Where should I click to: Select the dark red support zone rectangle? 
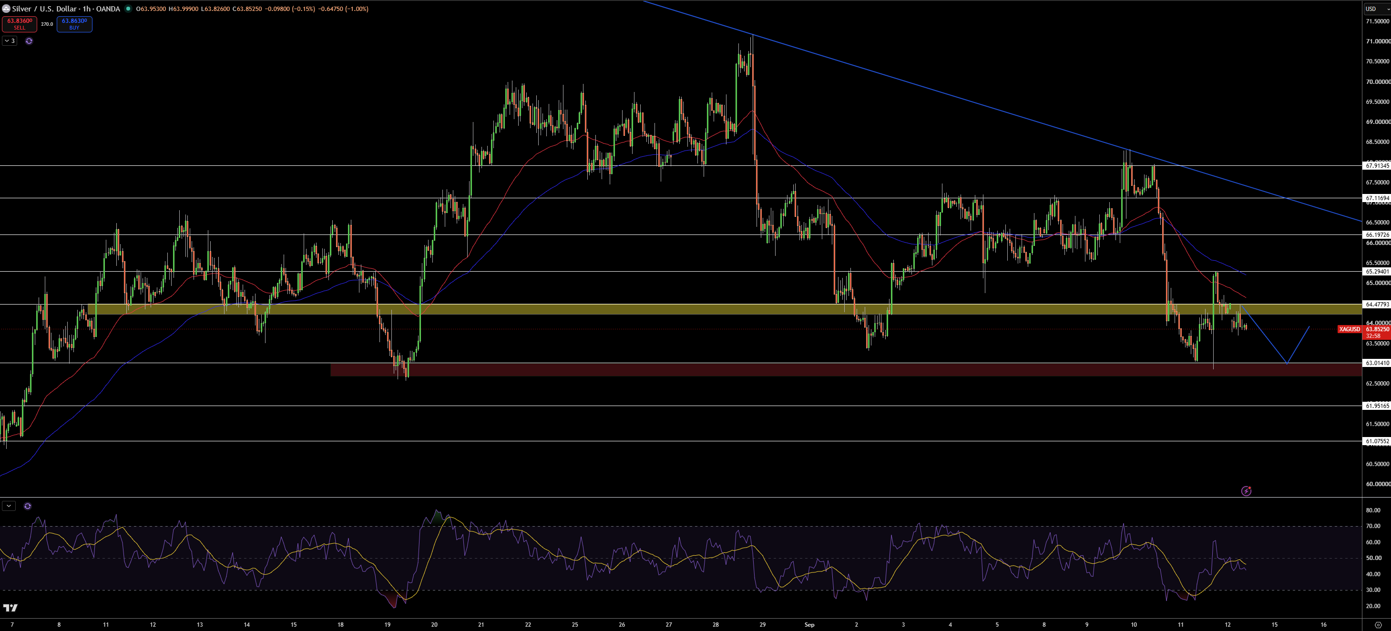click(845, 369)
